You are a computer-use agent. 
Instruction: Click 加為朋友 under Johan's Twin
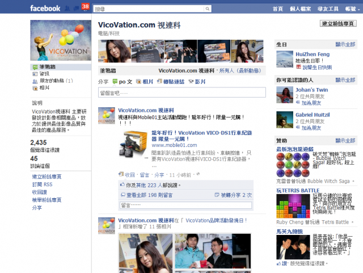(x=311, y=103)
